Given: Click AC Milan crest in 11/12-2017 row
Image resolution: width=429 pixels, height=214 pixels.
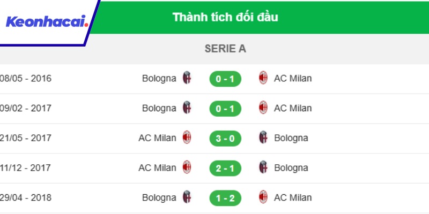Looking at the screenshot, I should point(187,168).
